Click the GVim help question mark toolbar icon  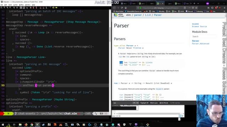tap(63, 8)
